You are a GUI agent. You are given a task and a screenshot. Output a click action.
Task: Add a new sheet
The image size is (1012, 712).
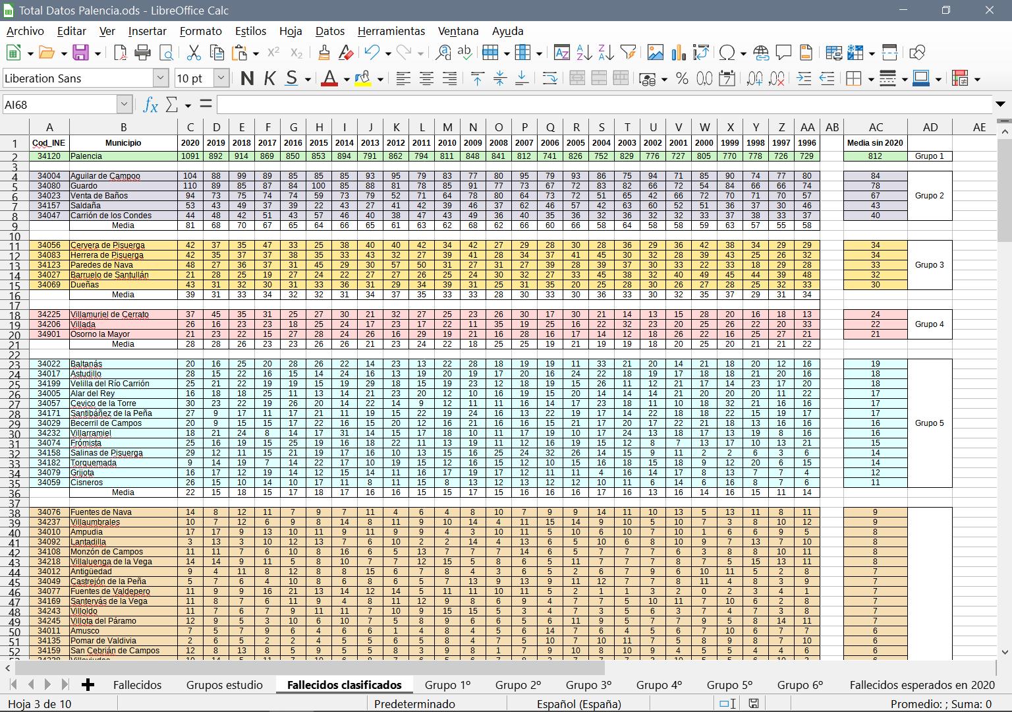(88, 685)
